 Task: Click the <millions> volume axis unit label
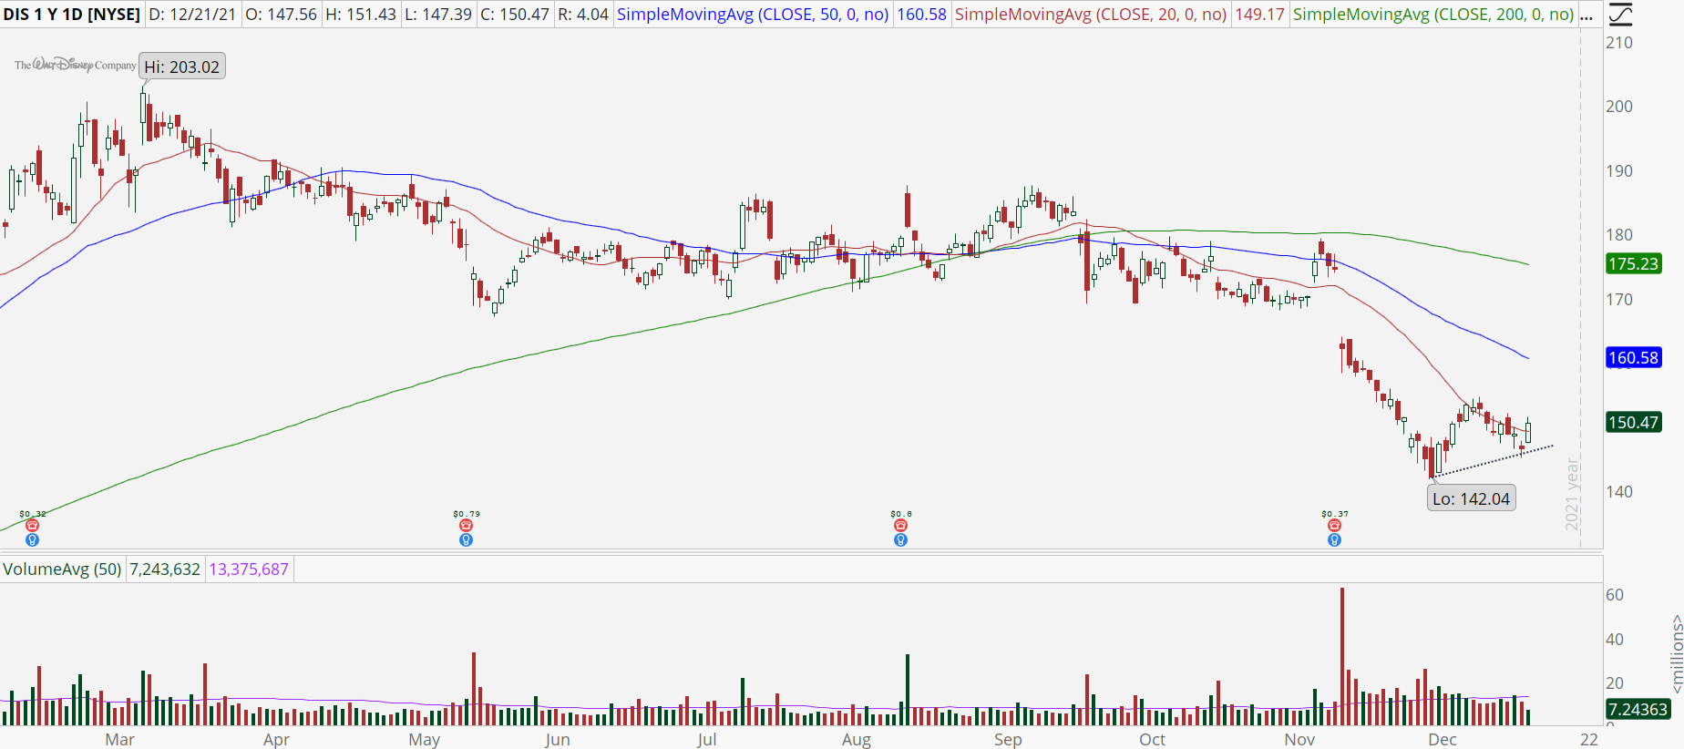click(x=1676, y=652)
